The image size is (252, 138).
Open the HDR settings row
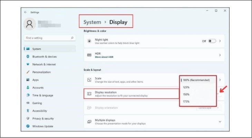(x=154, y=55)
